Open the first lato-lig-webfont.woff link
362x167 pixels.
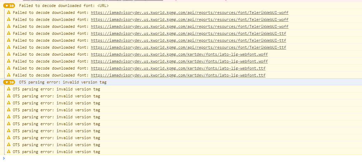click(x=179, y=54)
